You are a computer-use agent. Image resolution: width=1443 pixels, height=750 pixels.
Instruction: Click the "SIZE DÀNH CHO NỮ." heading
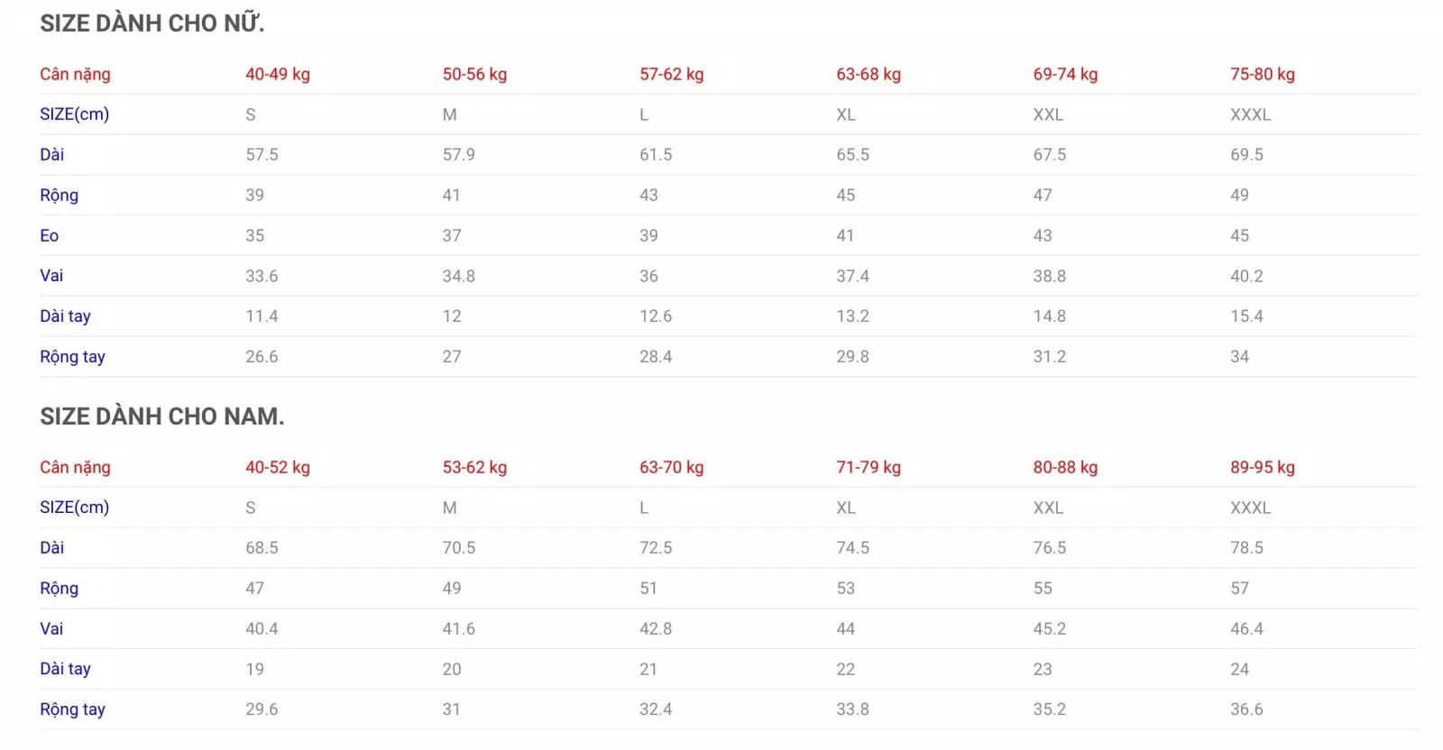[x=152, y=23]
